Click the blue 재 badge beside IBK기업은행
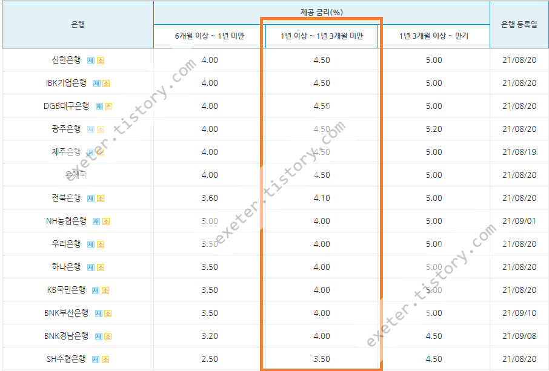 coord(96,84)
